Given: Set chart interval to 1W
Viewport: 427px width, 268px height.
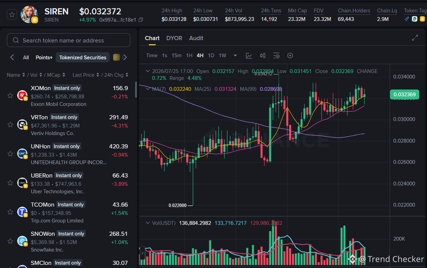Looking at the screenshot, I should [223, 56].
